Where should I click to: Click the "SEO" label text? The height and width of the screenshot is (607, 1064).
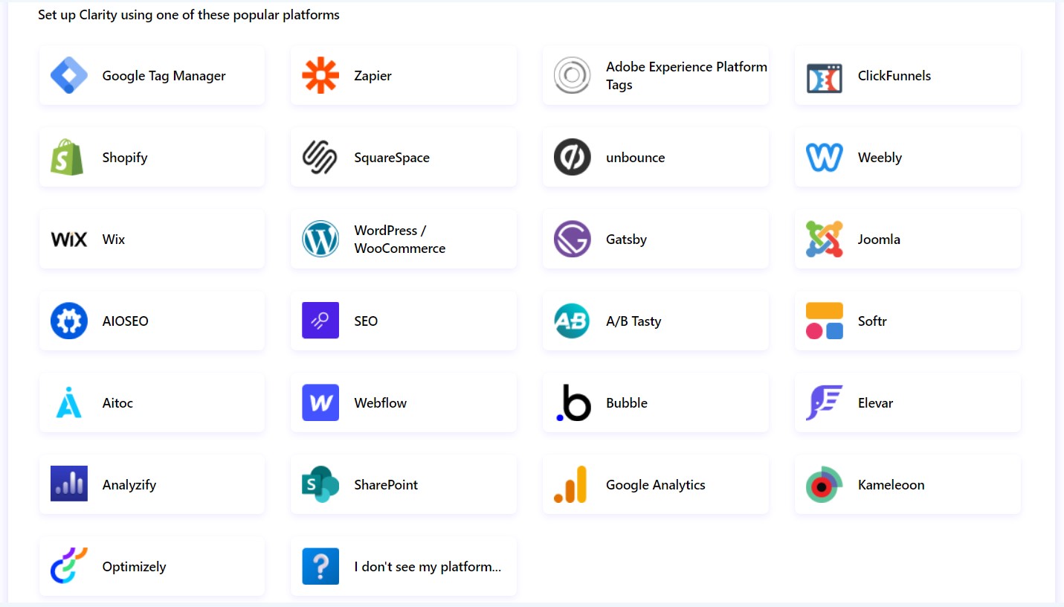(366, 321)
